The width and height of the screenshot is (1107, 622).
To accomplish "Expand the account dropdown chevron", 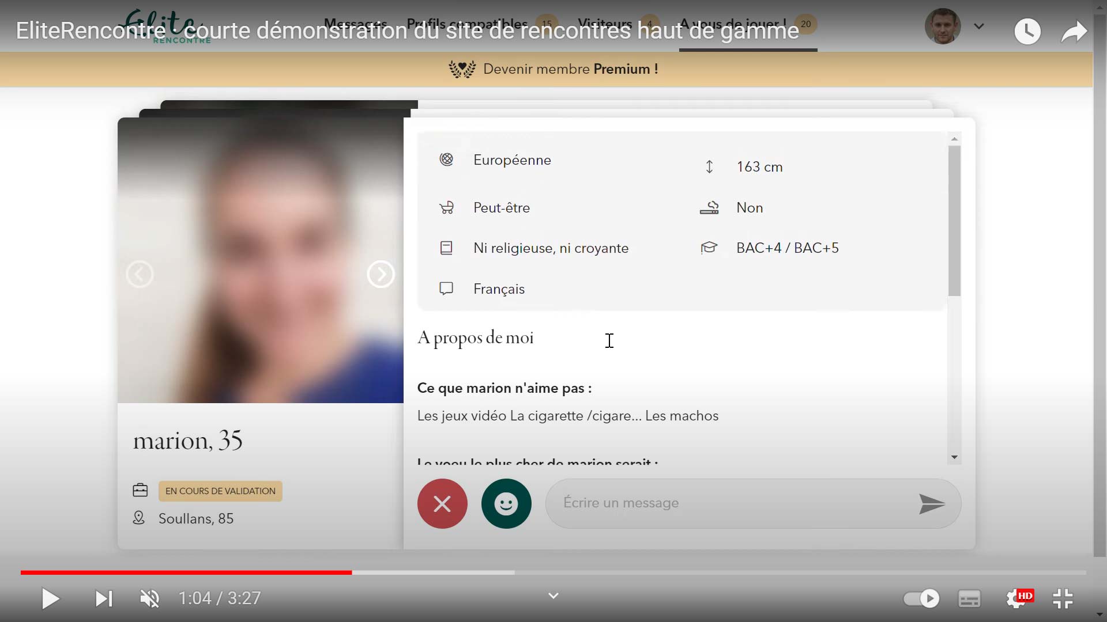I will [x=979, y=26].
